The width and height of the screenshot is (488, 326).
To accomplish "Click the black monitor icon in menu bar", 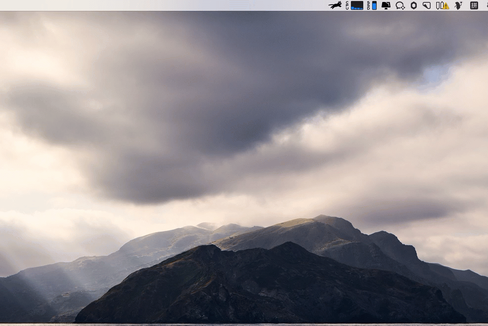I will point(386,5).
